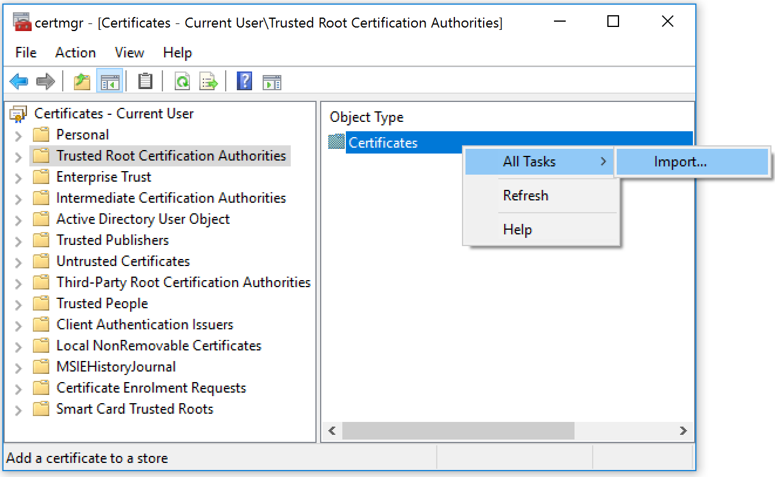
Task: Click the certmgr title bar application icon
Action: pyautogui.click(x=22, y=22)
